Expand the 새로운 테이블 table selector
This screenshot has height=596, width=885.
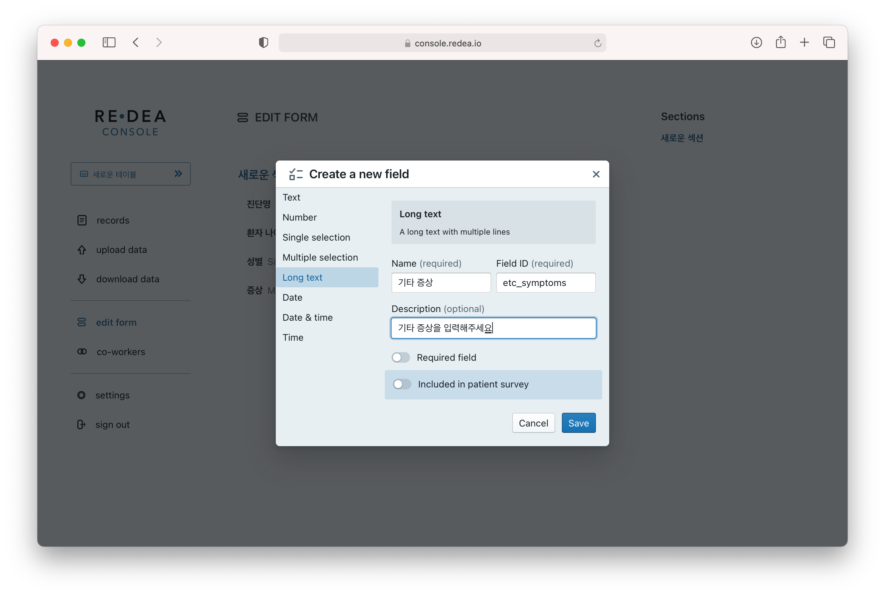[x=130, y=174]
